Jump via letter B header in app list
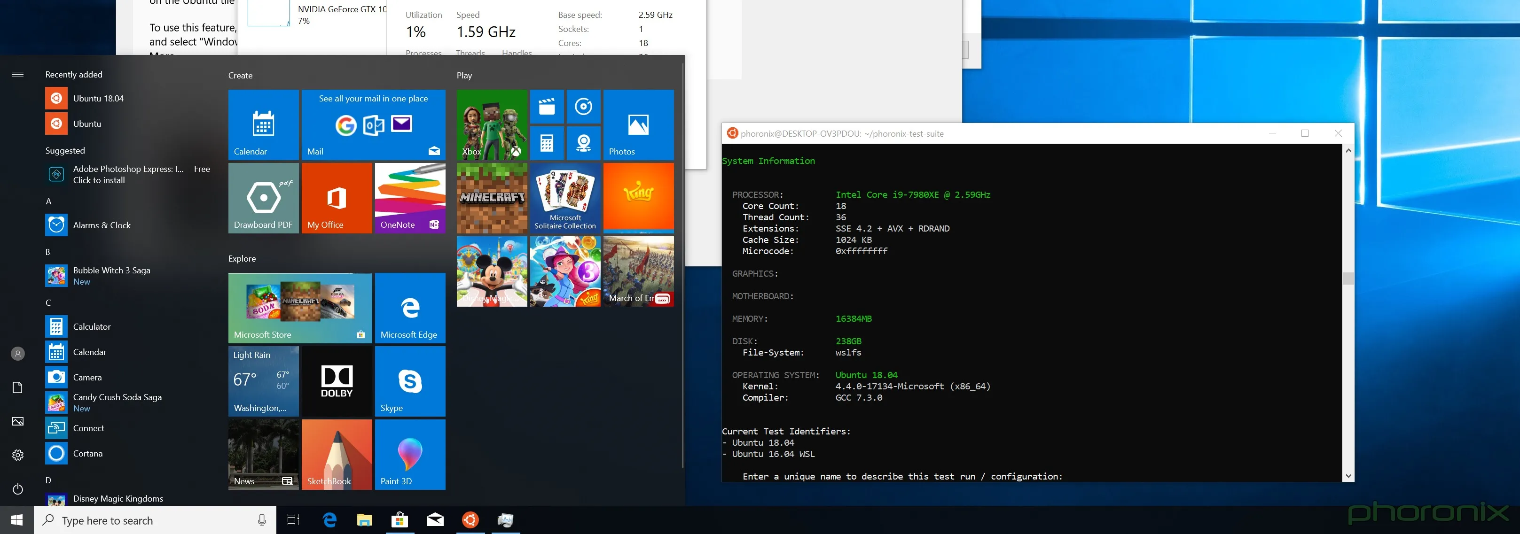The width and height of the screenshot is (1520, 534). (x=48, y=252)
